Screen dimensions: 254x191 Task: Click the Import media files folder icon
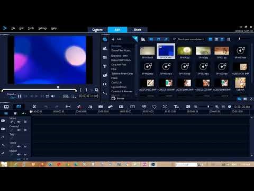coord(143,39)
